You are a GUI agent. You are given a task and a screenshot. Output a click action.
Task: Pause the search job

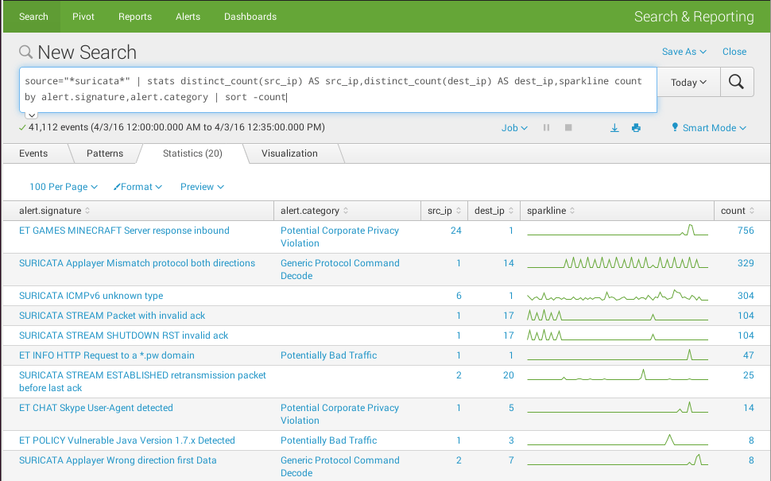pos(546,128)
